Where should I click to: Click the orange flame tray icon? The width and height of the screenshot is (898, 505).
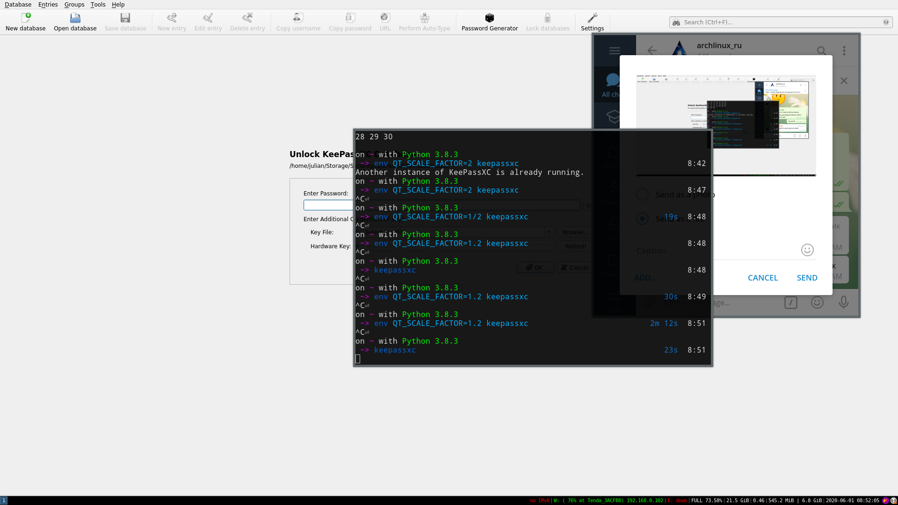click(x=885, y=500)
